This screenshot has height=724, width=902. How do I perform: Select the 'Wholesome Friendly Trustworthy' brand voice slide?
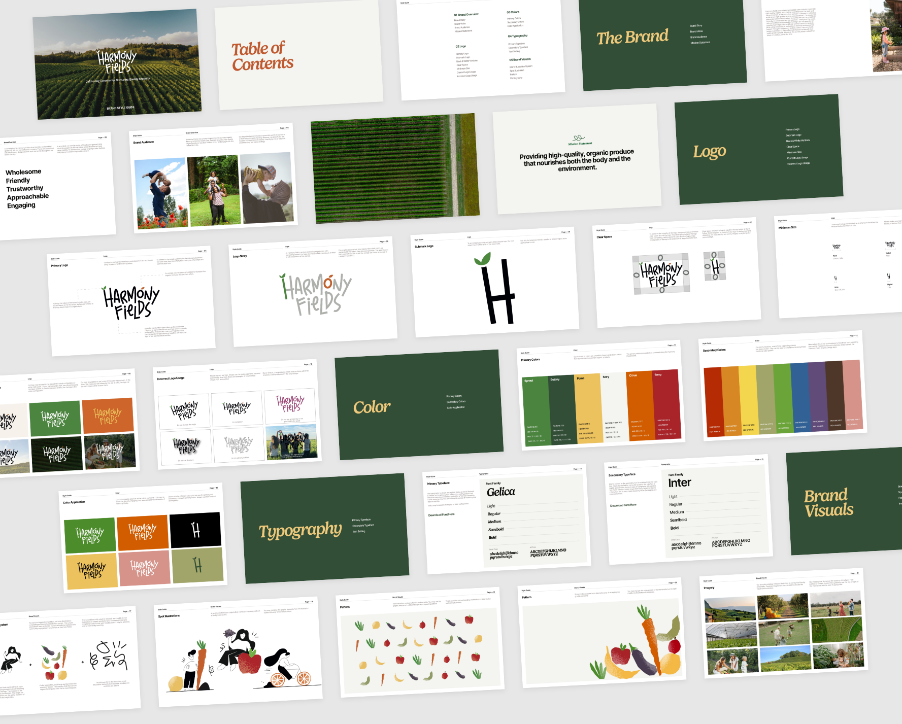coord(56,186)
